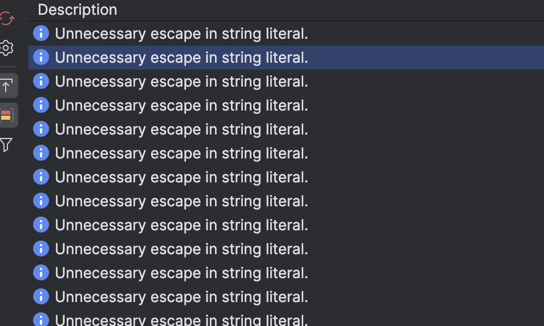Select the sixth "Unnecessary escape" problem text

[181, 153]
